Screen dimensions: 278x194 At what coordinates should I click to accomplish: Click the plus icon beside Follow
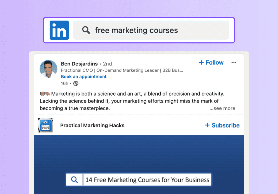pos(201,62)
